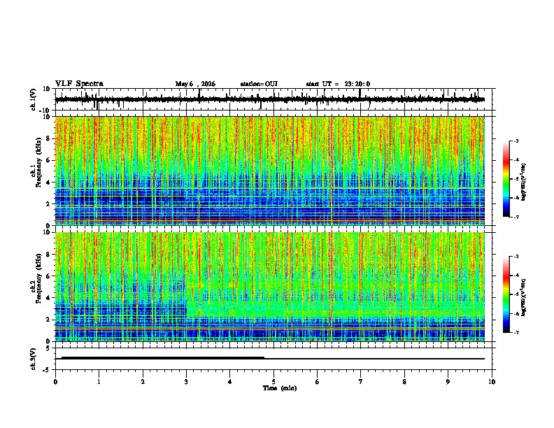Screen dimensions: 554x428
Task: Click the "start UT = 23:20:0" label
Action: 338,84
